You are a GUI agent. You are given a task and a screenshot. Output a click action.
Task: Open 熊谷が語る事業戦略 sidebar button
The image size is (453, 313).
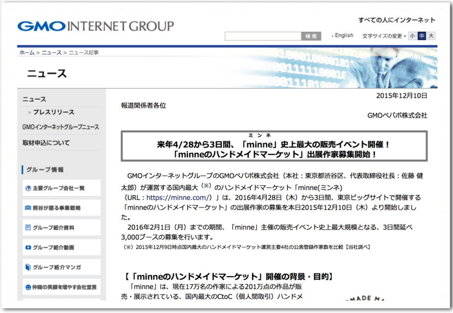(x=61, y=208)
